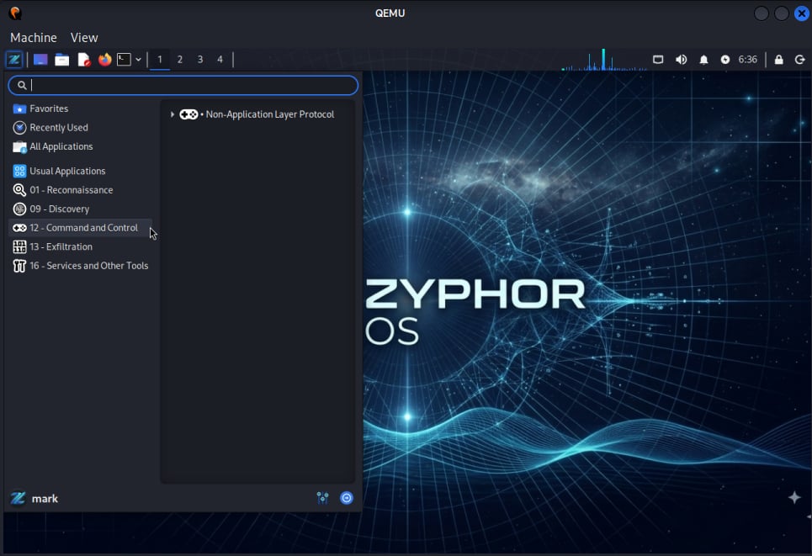Switch to workspace 3
The height and width of the screenshot is (556, 812).
click(x=199, y=60)
